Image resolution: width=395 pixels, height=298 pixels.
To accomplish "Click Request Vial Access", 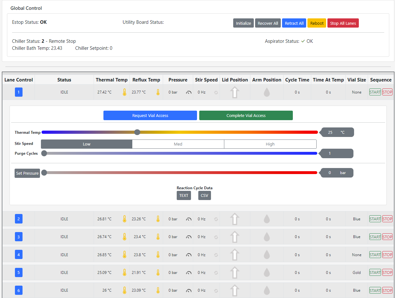I will tap(150, 115).
